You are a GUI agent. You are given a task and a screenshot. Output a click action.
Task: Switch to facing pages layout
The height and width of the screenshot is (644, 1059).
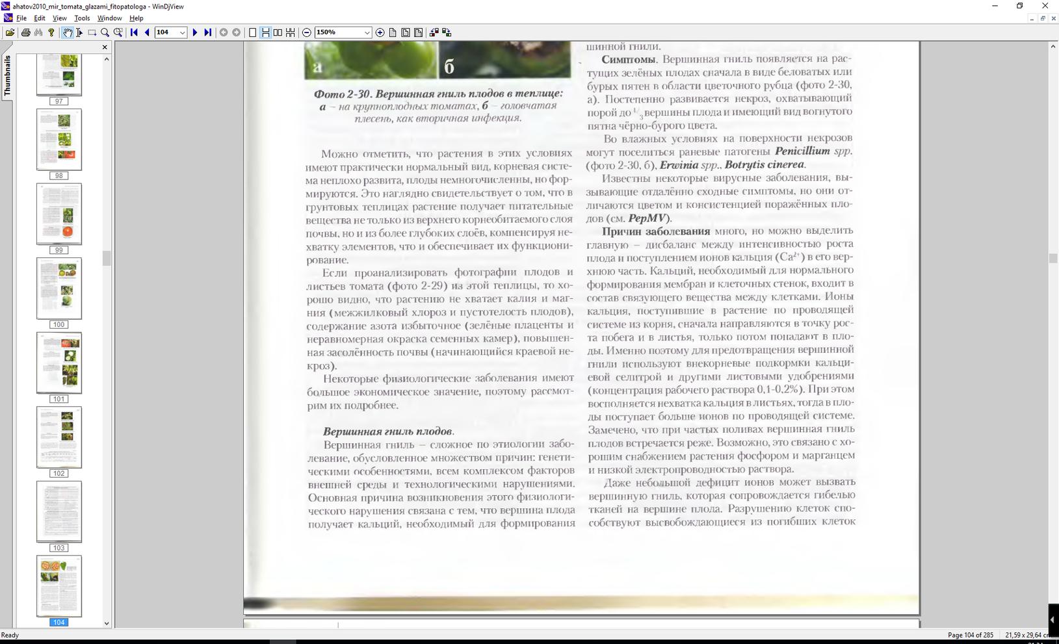[278, 32]
